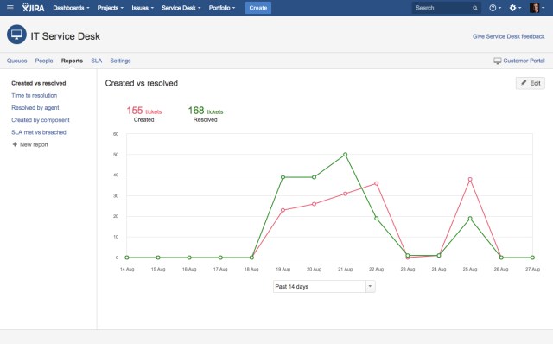553x344 pixels.
Task: Open the Past 14 days range dropdown
Action: (324, 286)
